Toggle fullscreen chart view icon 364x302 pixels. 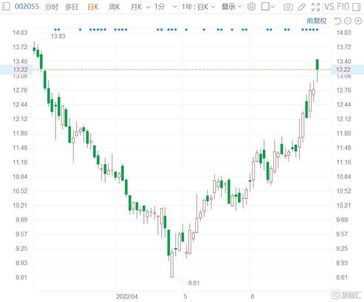point(316,7)
